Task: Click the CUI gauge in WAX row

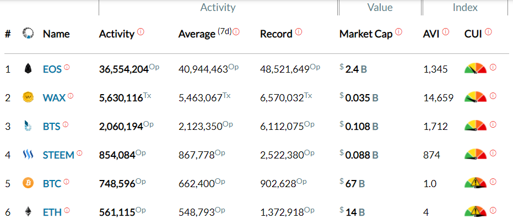Action: [476, 97]
